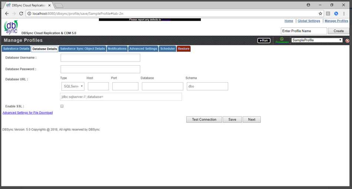Open the Processes icon

click(282, 40)
